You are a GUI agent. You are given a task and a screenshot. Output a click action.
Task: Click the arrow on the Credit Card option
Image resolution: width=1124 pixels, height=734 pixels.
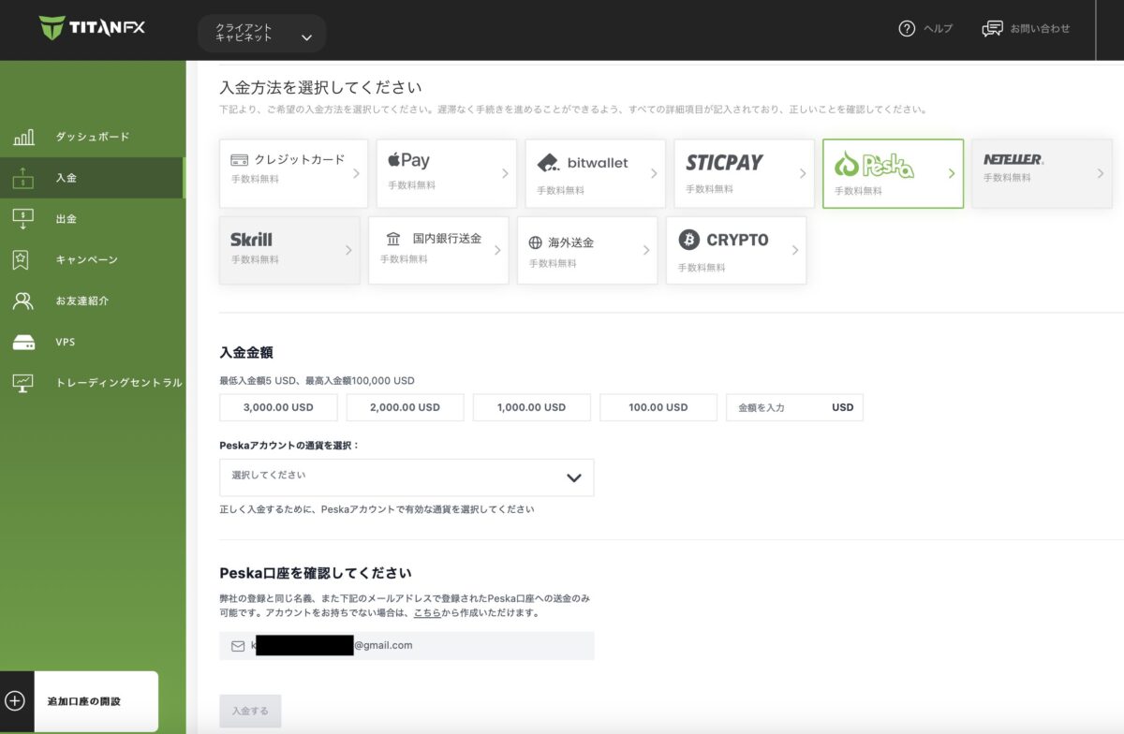(356, 173)
